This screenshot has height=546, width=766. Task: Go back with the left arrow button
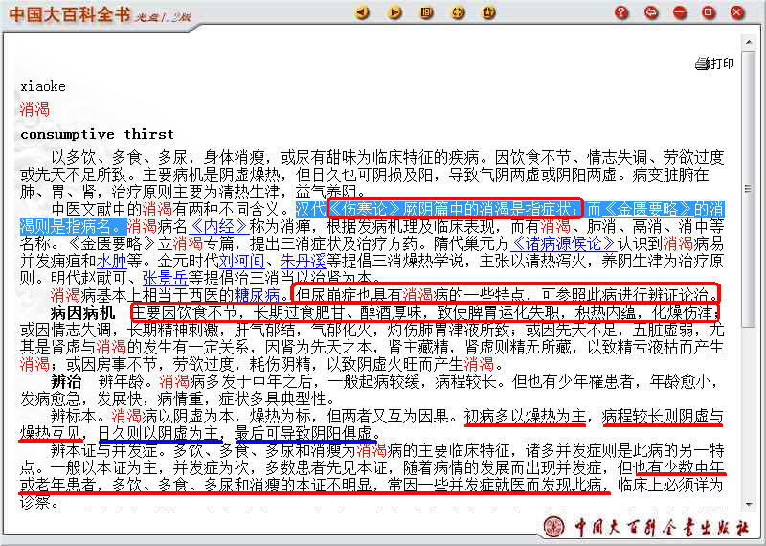(x=362, y=12)
